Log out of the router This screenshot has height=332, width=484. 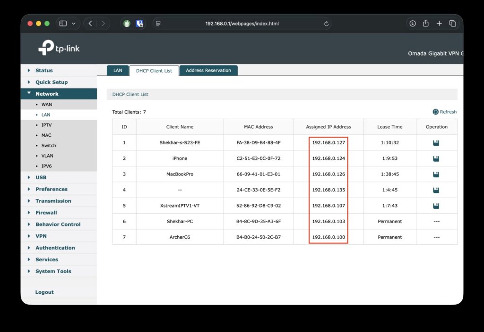click(x=44, y=292)
